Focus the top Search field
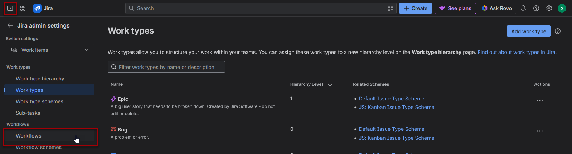 pos(261,8)
